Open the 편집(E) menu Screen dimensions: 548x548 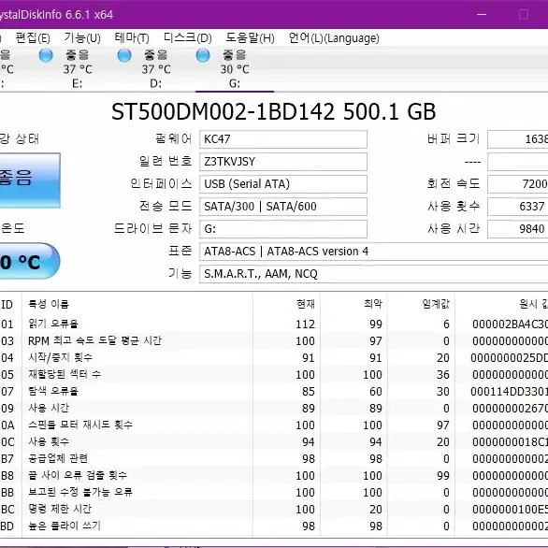point(33,37)
